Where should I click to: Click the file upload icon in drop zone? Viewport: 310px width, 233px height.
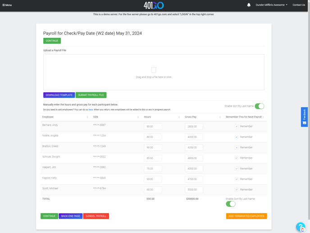click(154, 70)
